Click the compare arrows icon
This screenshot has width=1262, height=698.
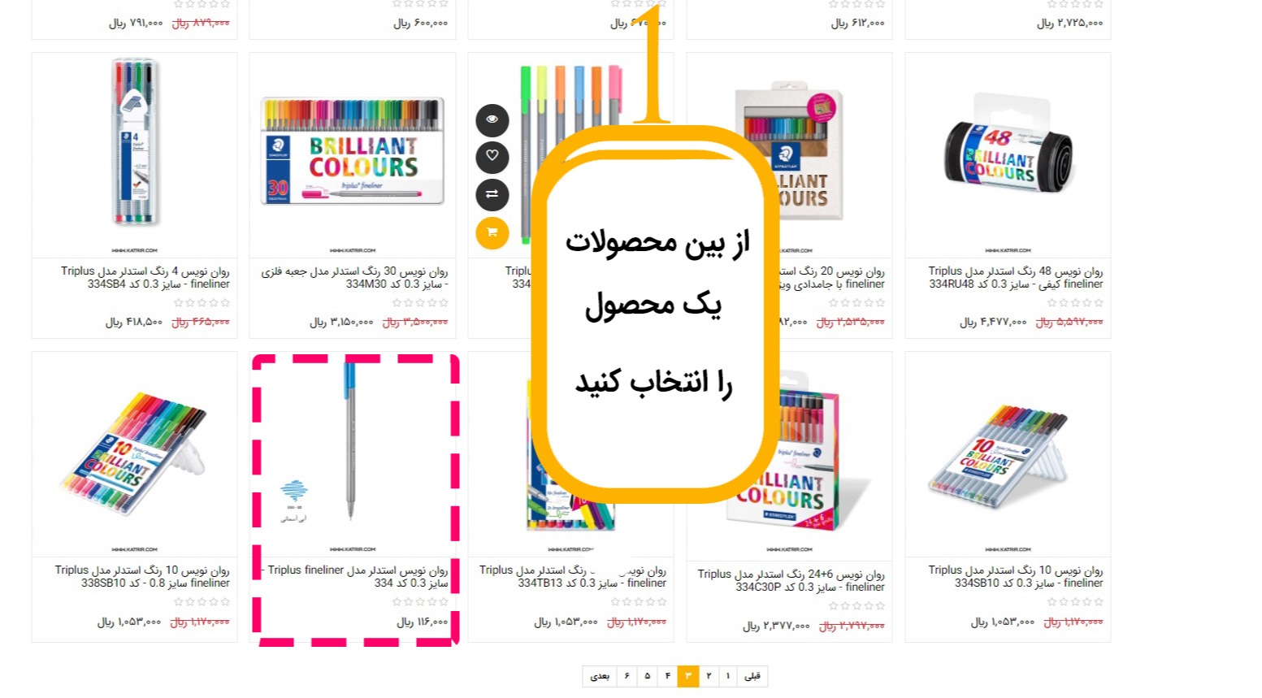click(x=492, y=194)
